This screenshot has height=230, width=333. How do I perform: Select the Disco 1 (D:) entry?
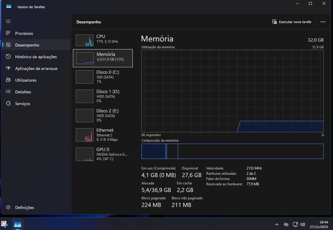pos(103,96)
